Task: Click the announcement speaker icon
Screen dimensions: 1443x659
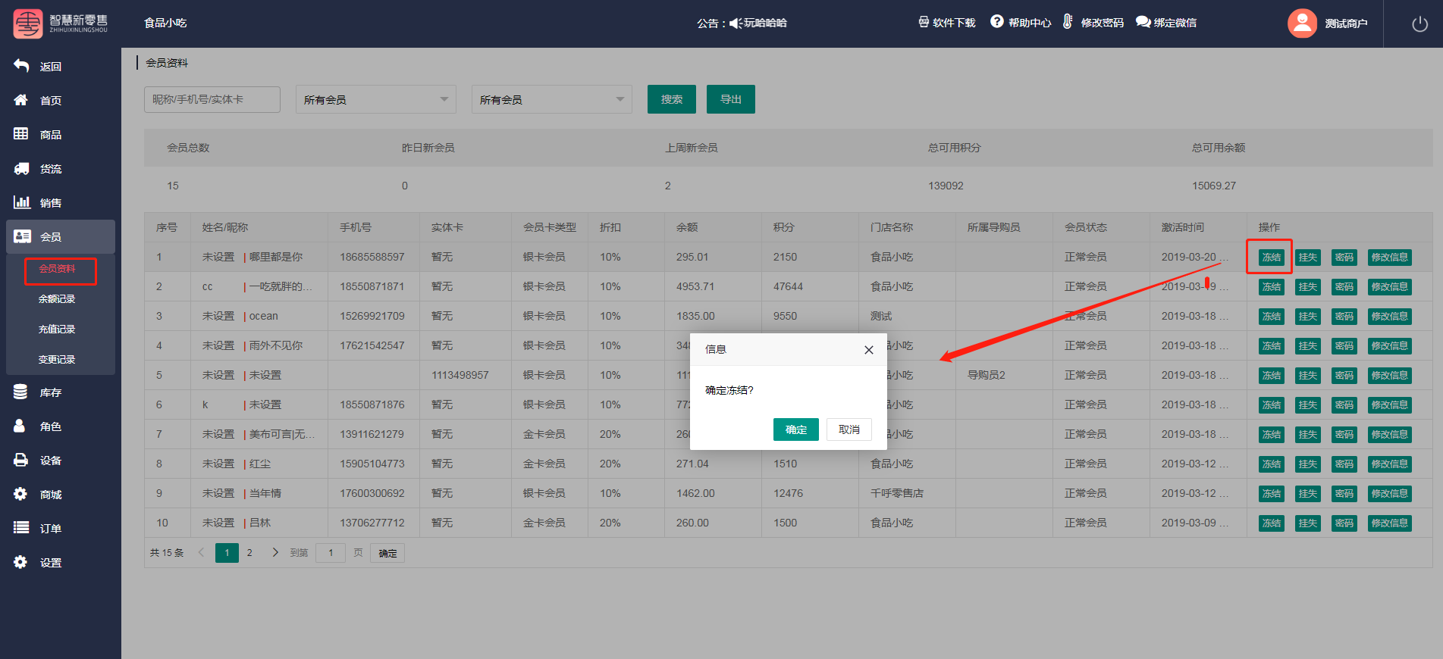Action: (736, 23)
